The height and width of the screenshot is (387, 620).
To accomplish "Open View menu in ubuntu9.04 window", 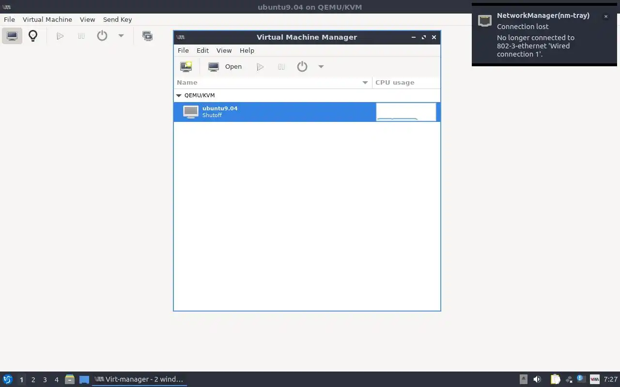I will (87, 19).
